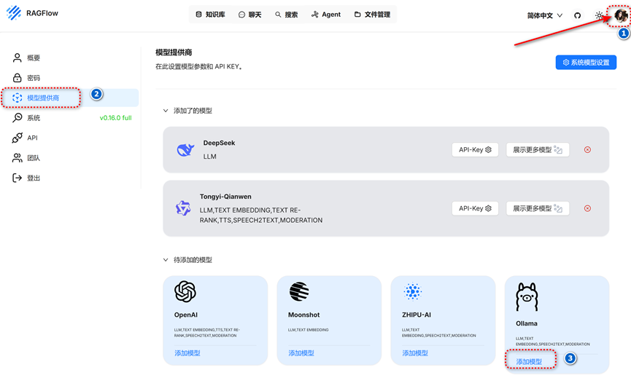Click the Ollama card title
The width and height of the screenshot is (631, 378).
pos(527,323)
